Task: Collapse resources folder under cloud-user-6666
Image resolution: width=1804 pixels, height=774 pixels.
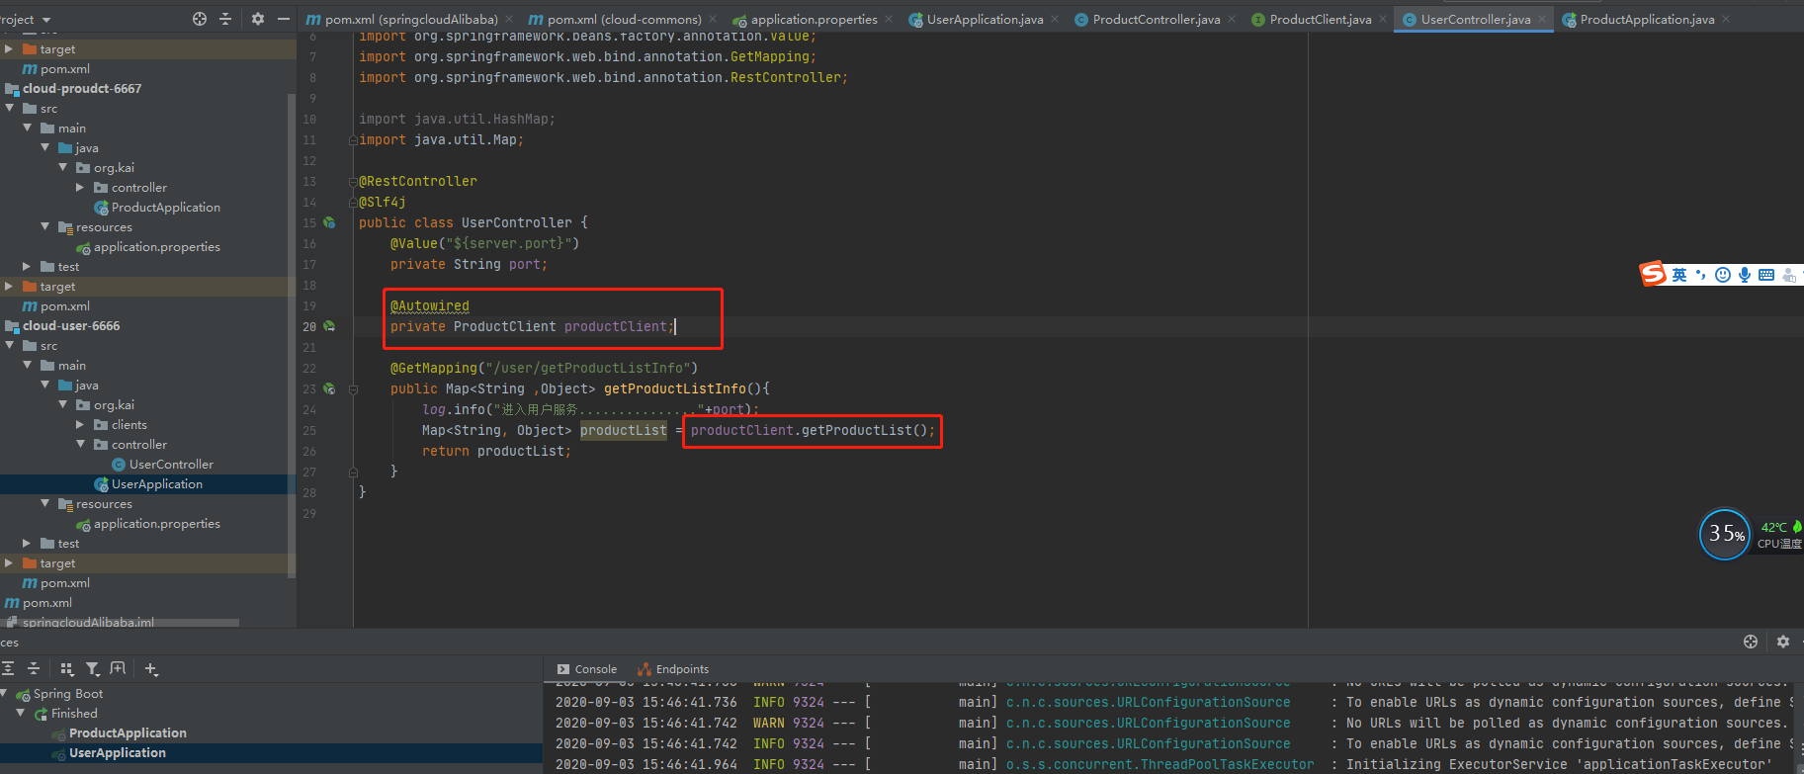Action: [45, 503]
